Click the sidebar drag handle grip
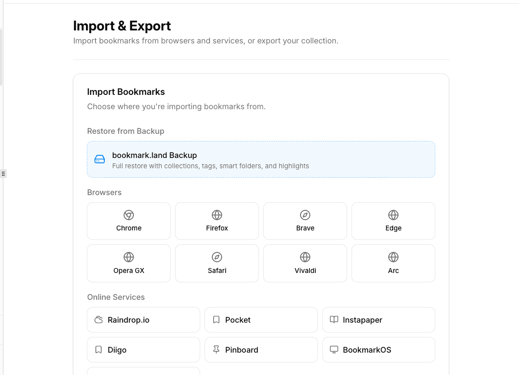This screenshot has width=519, height=375. point(3,174)
